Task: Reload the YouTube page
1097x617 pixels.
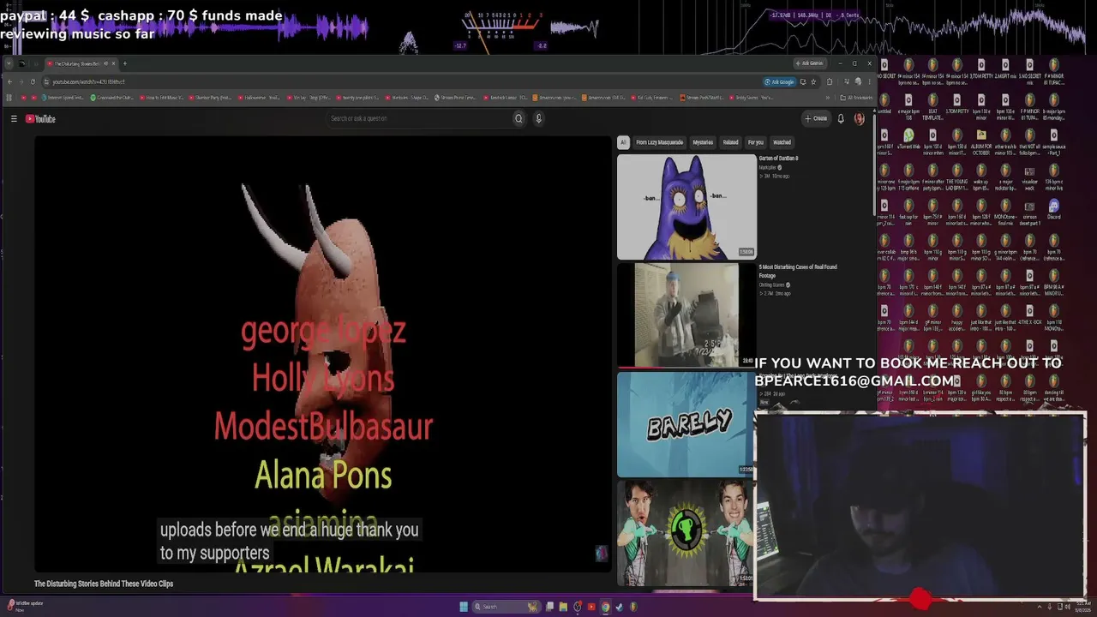Action: [33, 82]
